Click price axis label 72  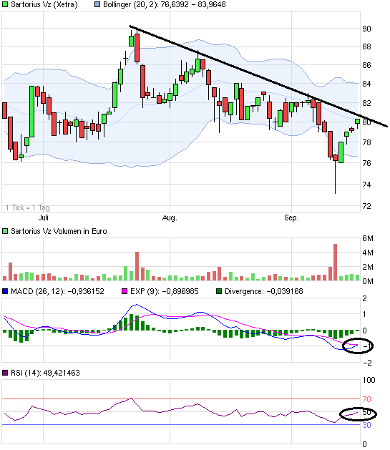point(366,206)
